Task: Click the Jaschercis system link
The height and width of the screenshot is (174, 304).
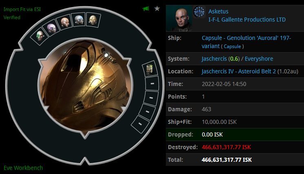Action: point(214,59)
